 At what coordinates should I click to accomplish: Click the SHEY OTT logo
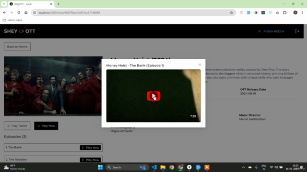(20, 31)
